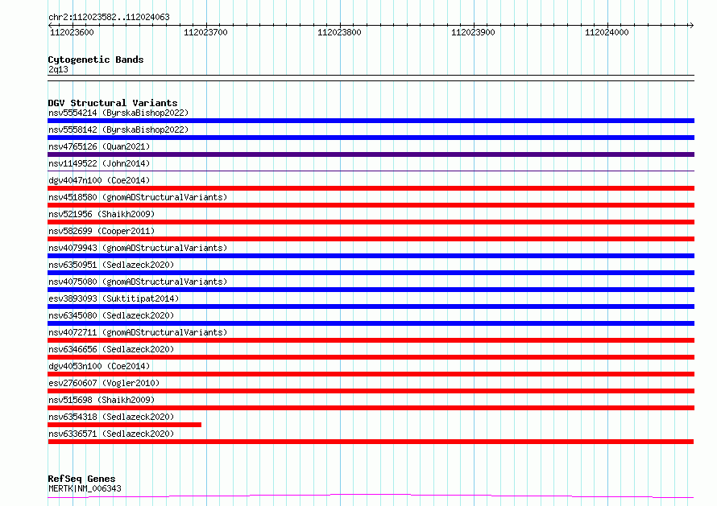Open the RefSeq Genes track title
The image size is (717, 506).
point(81,479)
